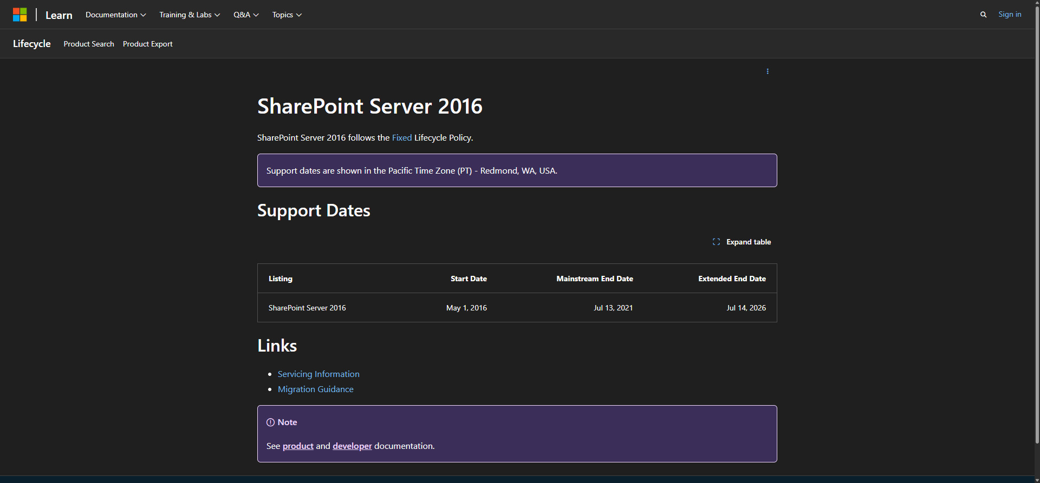Click the Listing column header

point(281,279)
